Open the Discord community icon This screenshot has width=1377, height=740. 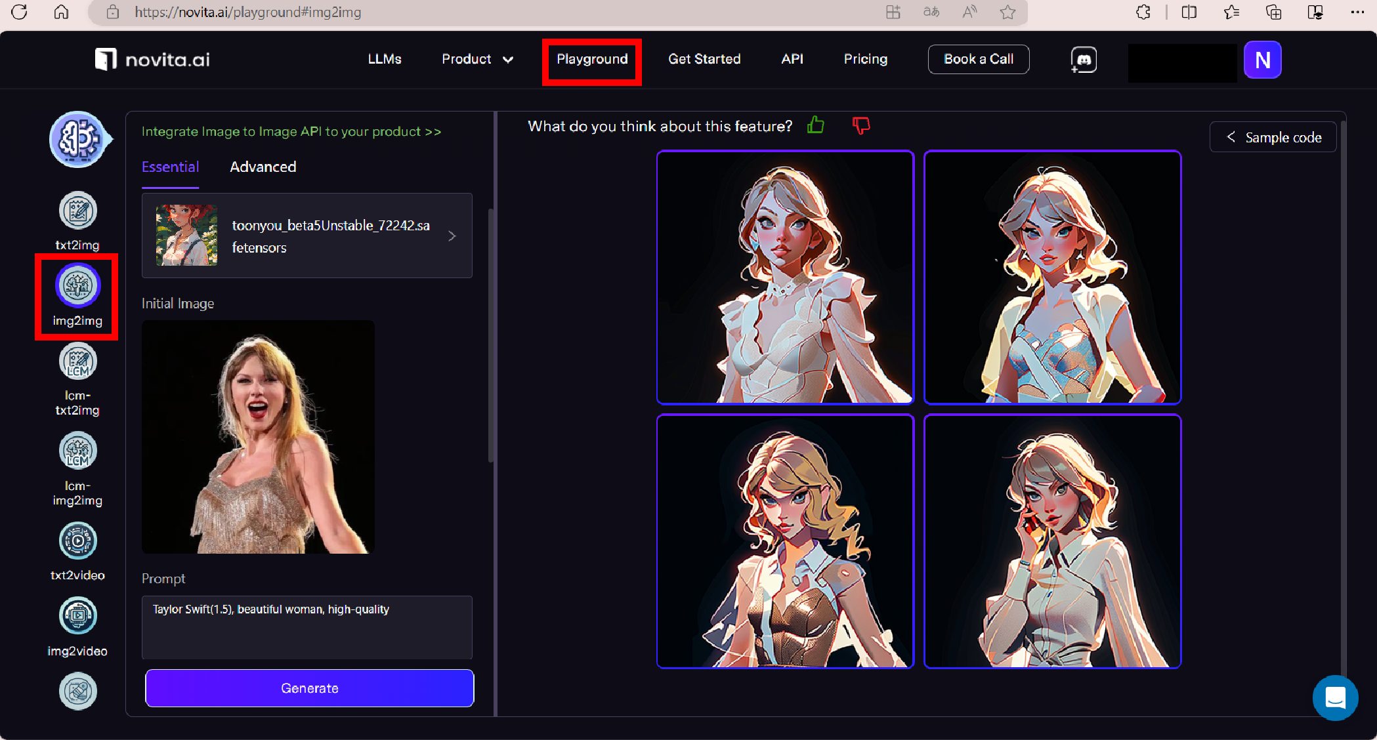(1084, 60)
